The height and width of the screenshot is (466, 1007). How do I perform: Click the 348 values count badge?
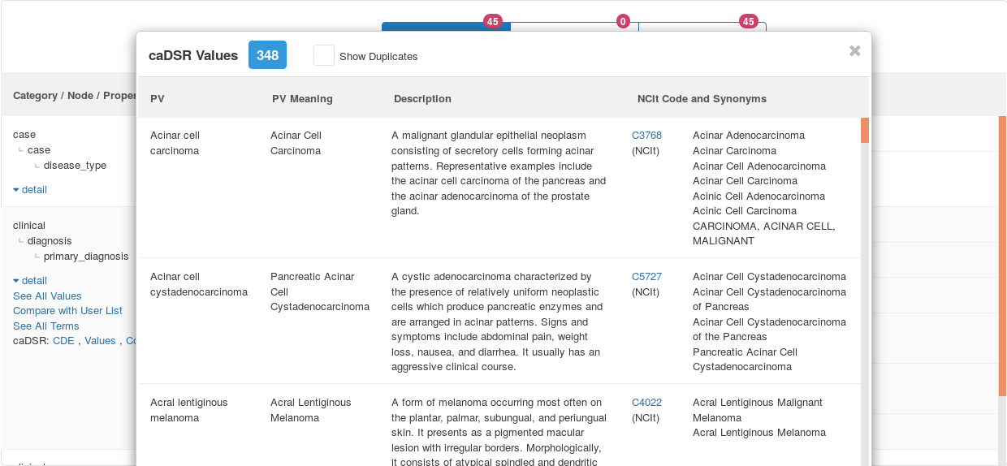(x=267, y=55)
